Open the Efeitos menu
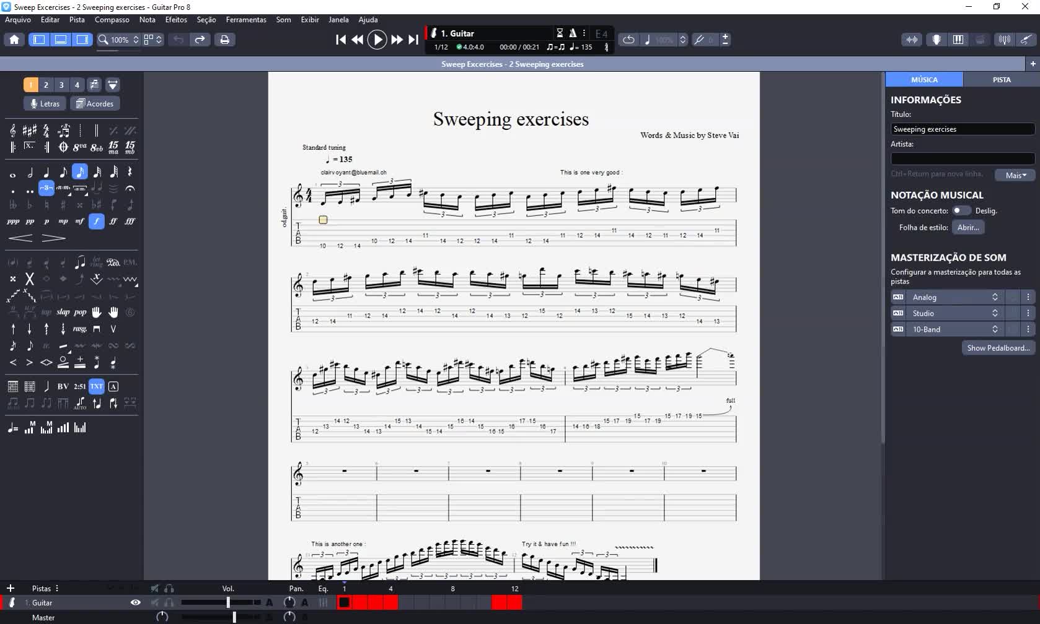Viewport: 1040px width, 624px height. click(176, 20)
